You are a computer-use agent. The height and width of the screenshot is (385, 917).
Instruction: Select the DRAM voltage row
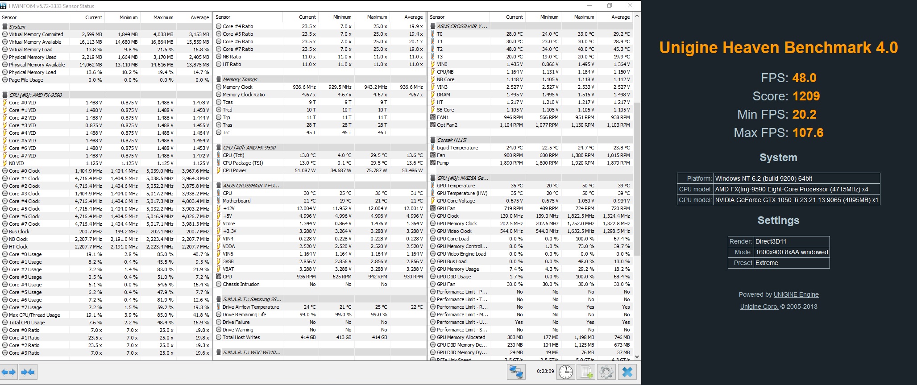pos(530,95)
